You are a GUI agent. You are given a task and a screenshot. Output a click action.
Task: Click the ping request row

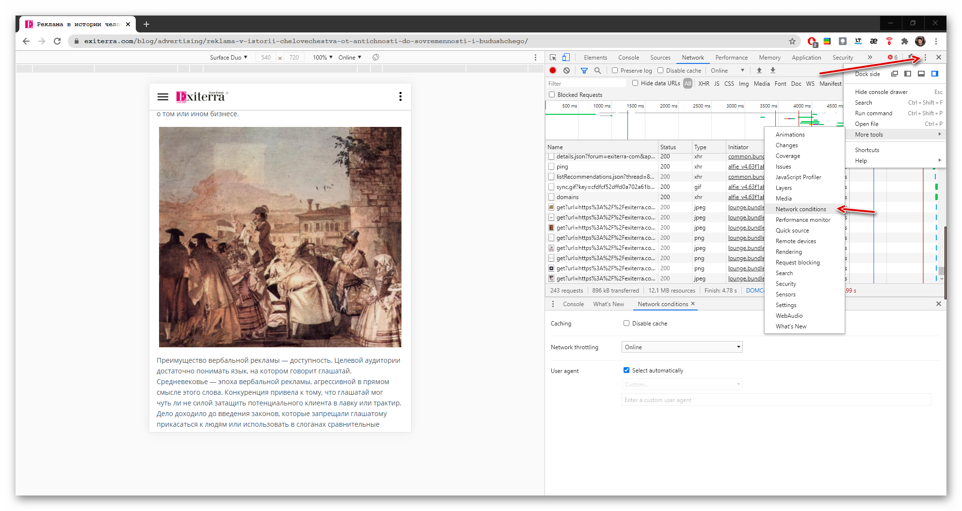(x=656, y=167)
